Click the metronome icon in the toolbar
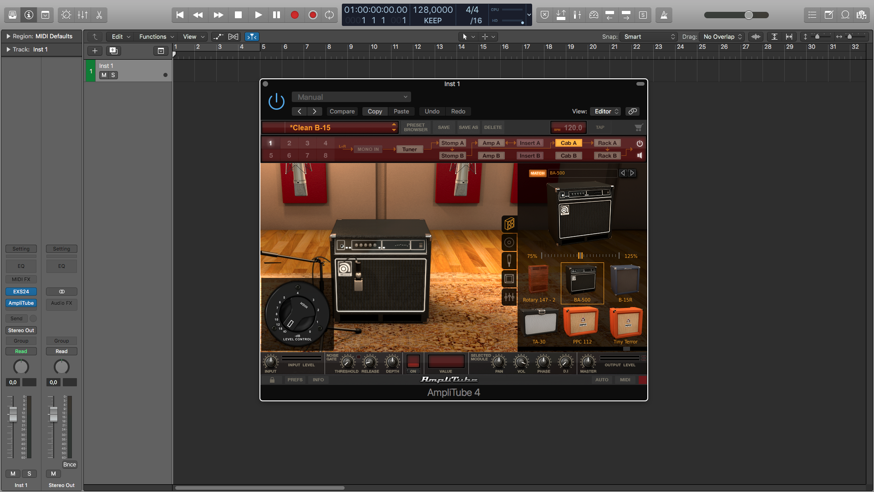 coord(664,15)
